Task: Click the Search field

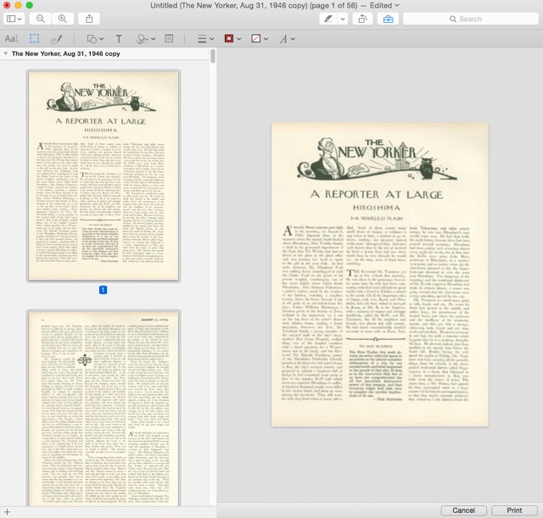Action: coord(471,19)
